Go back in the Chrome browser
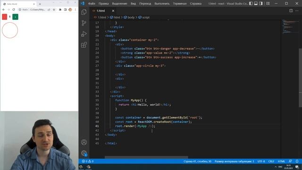Image resolution: width=302 pixels, height=170 pixels. pyautogui.click(x=3, y=9)
